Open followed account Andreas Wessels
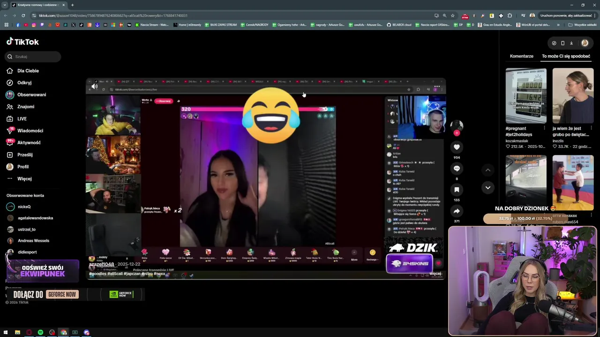600x337 pixels. pyautogui.click(x=33, y=241)
